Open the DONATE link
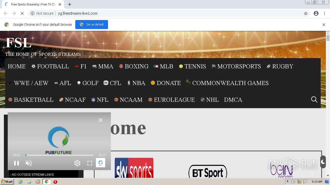 click(166, 83)
